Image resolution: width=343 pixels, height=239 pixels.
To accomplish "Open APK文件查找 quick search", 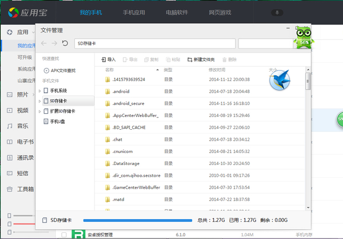I will click(60, 71).
